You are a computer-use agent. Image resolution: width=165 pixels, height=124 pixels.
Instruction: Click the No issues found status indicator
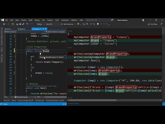(21, 97)
